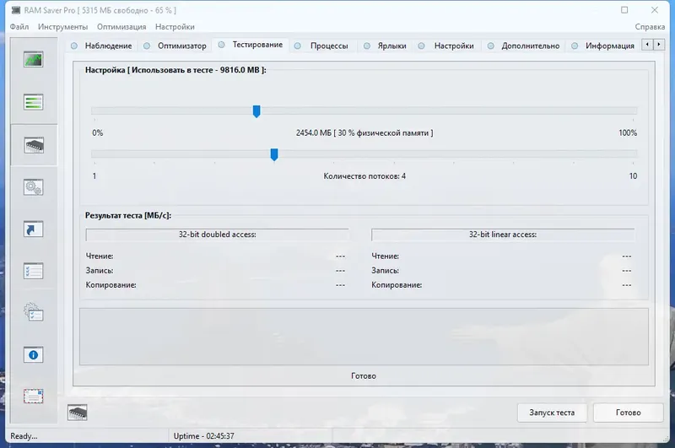Viewport: 675px width, 448px height.
Task: Open the Справка menu
Action: (650, 27)
